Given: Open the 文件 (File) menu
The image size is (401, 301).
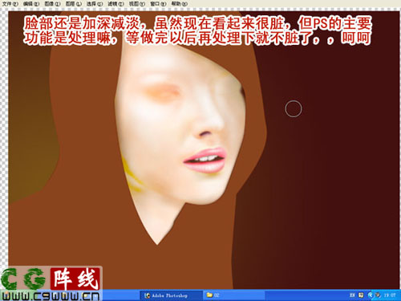Looking at the screenshot, I should click(10, 4).
